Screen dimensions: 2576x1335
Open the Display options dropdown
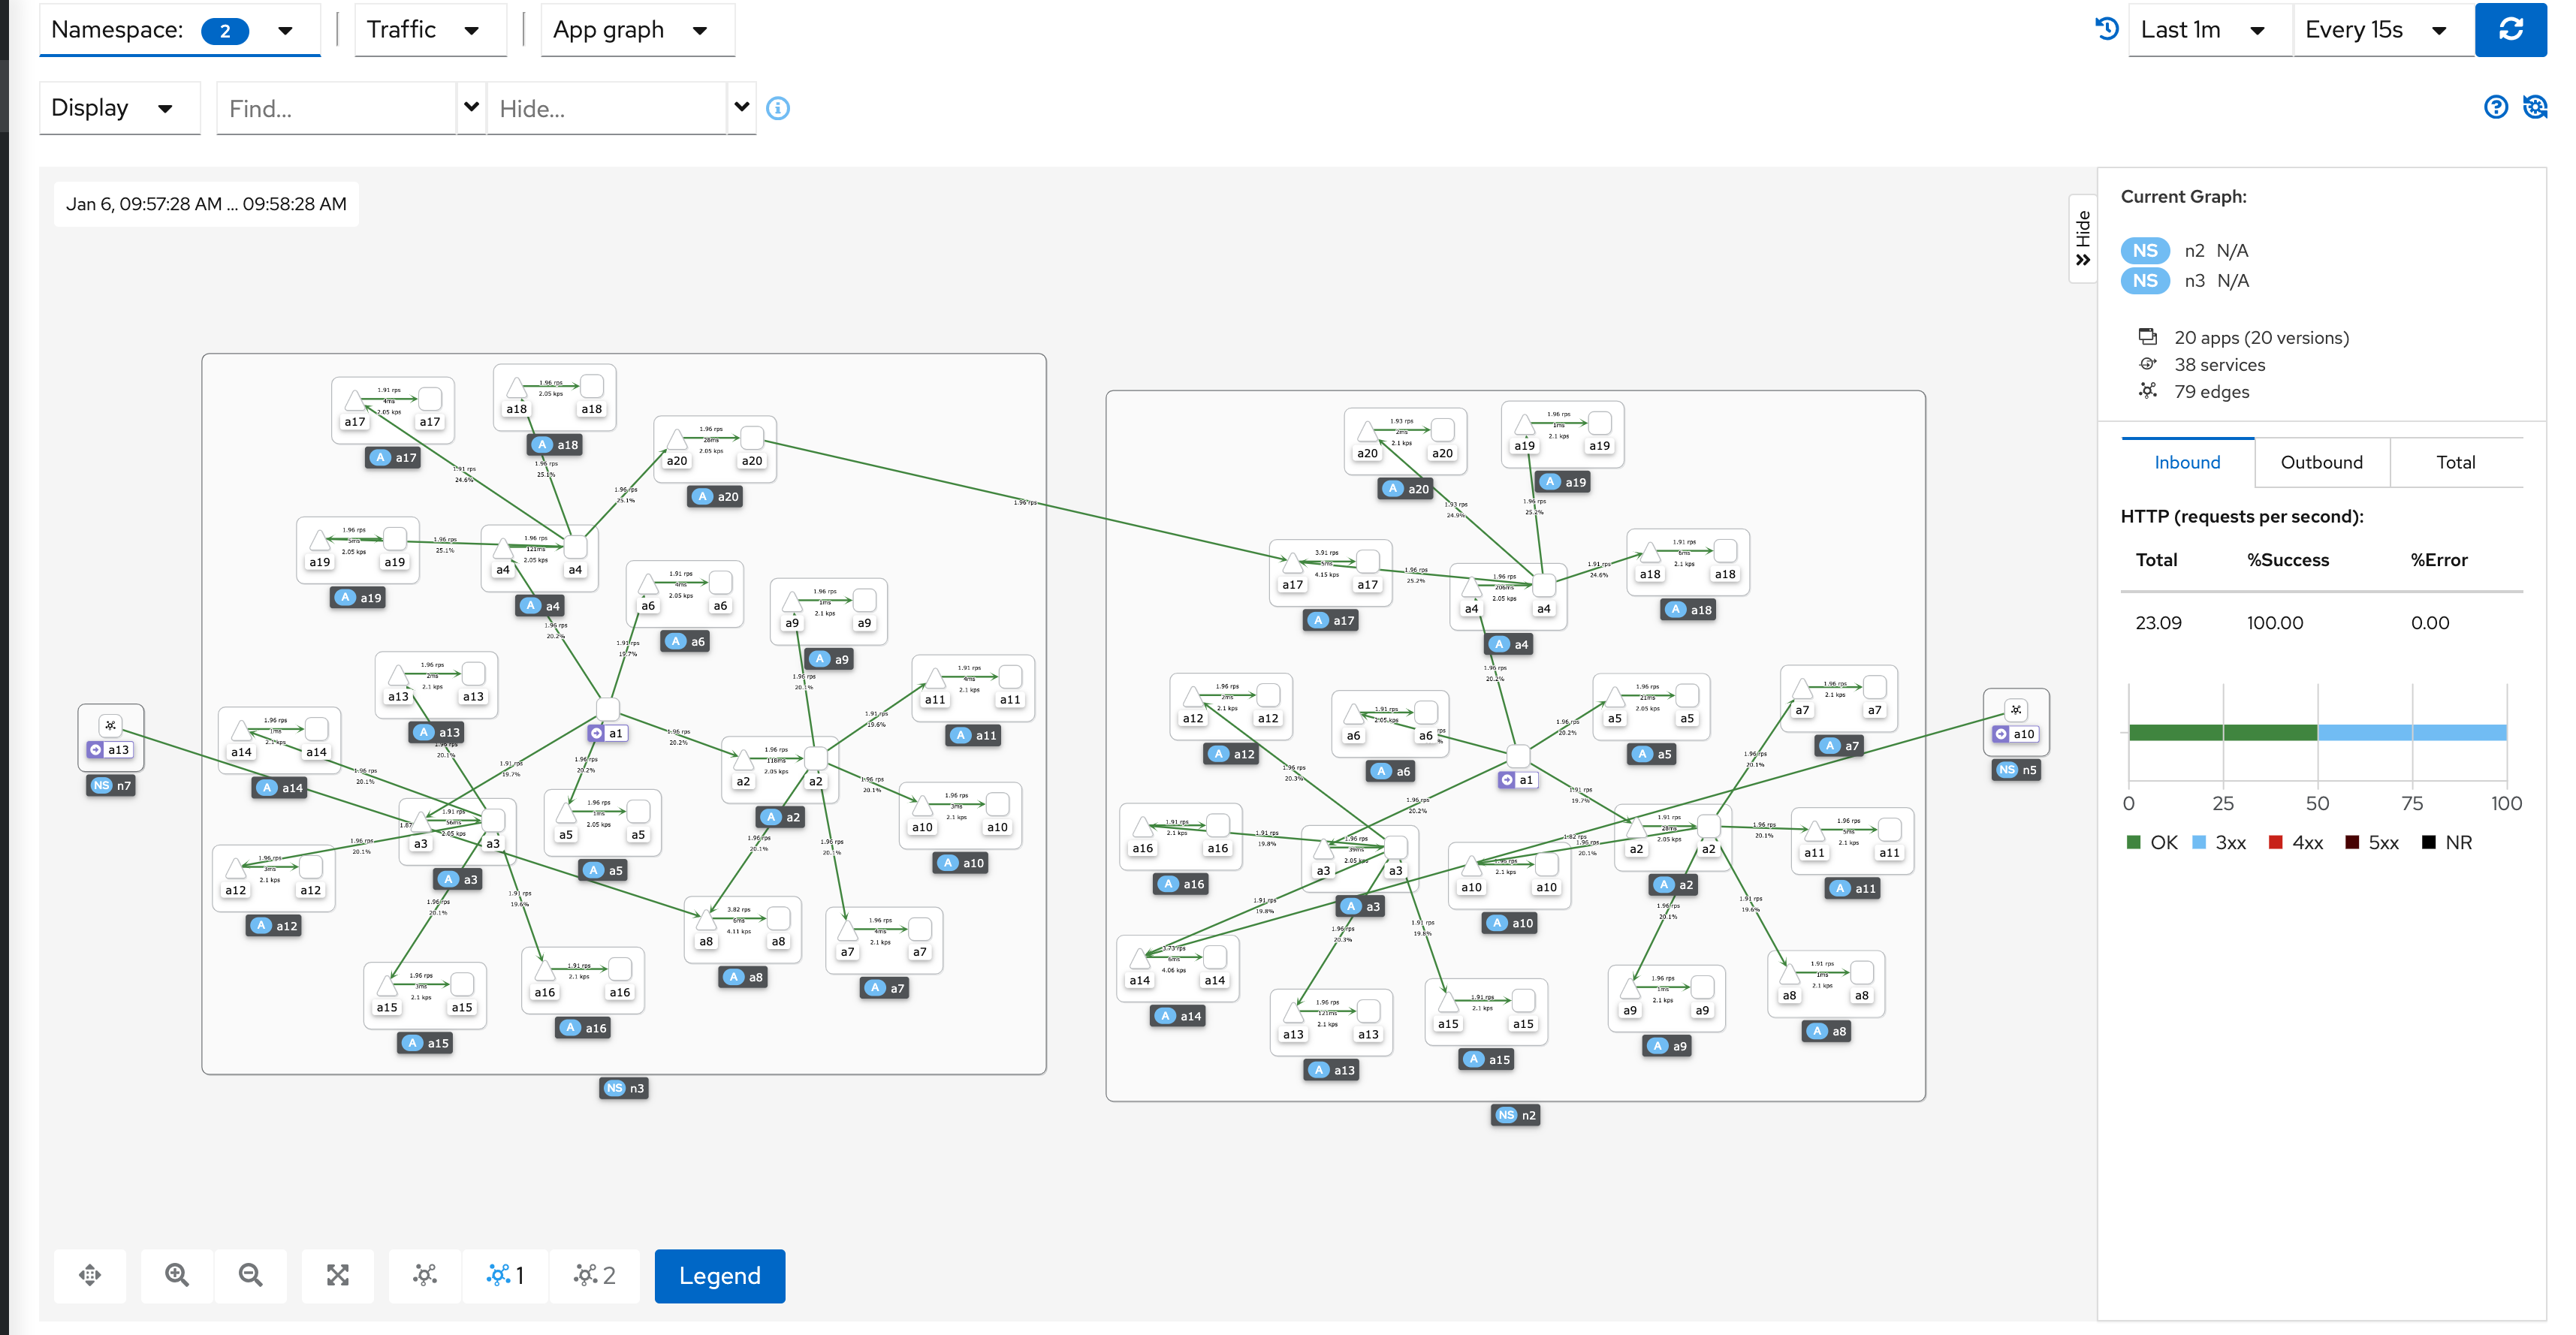click(119, 108)
